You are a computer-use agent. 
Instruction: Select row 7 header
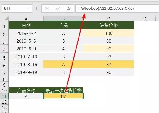coord(4,72)
